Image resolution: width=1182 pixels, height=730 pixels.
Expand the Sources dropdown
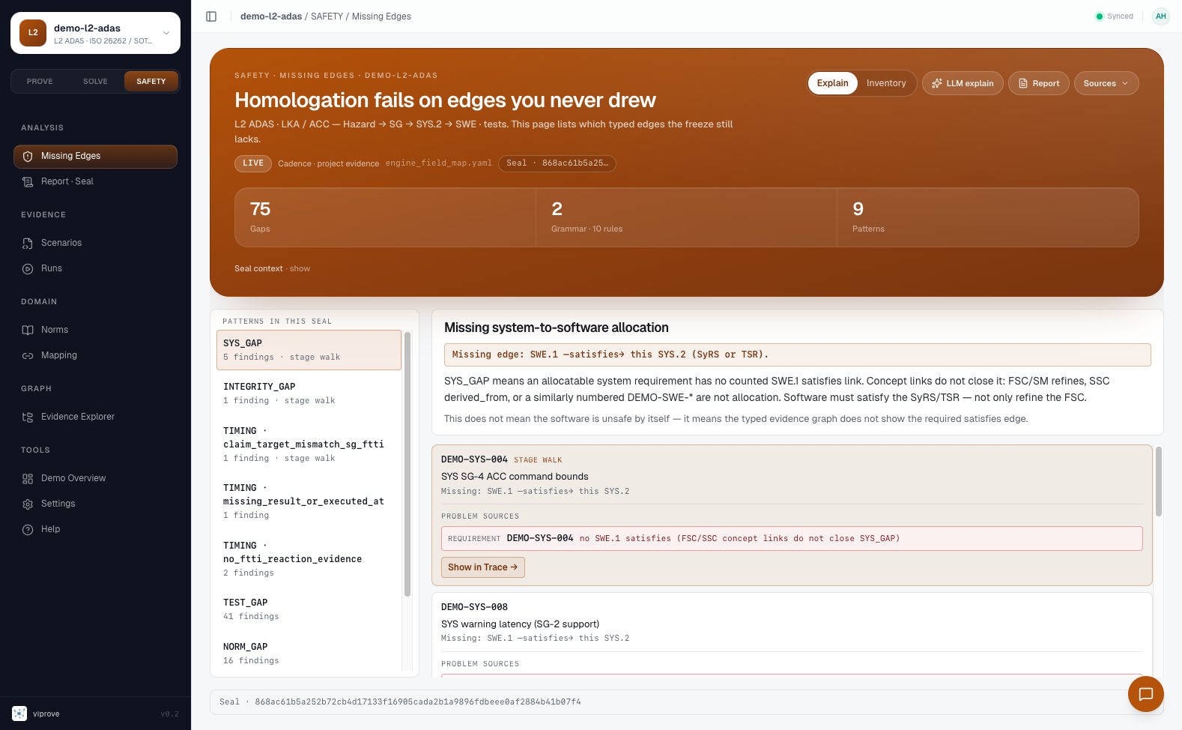pyautogui.click(x=1106, y=83)
